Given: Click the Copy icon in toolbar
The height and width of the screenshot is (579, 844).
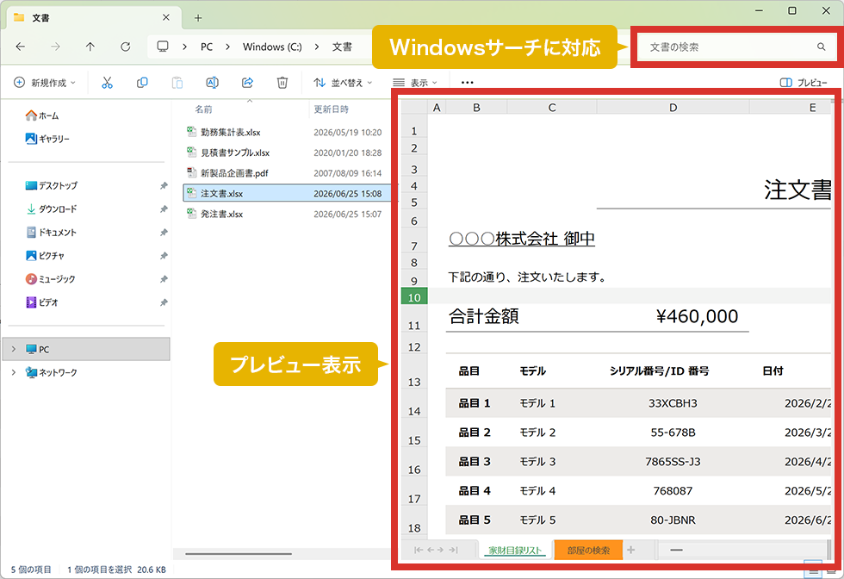Looking at the screenshot, I should tap(142, 83).
